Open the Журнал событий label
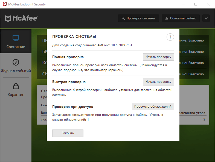Viewport: 215px width, 162px height. pyautogui.click(x=16, y=71)
